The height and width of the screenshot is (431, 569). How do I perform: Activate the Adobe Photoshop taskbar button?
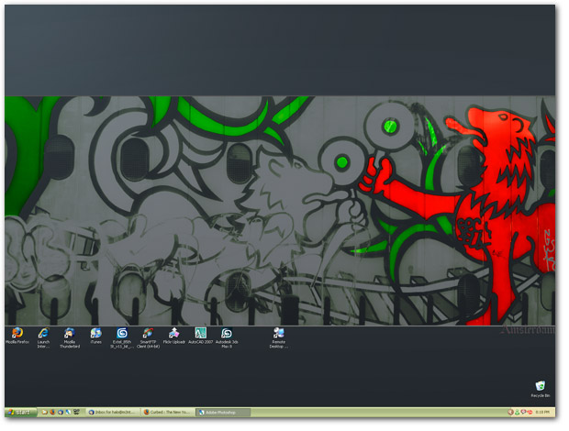click(221, 413)
